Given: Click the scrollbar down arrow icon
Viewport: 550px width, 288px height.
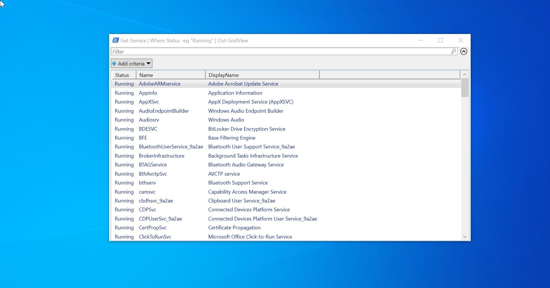Looking at the screenshot, I should pyautogui.click(x=465, y=237).
